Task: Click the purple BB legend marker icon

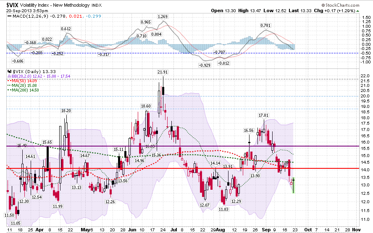Action: click(x=10, y=76)
